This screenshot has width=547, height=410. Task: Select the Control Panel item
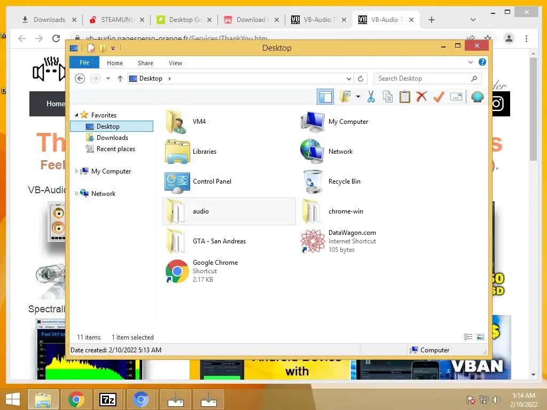click(229, 182)
